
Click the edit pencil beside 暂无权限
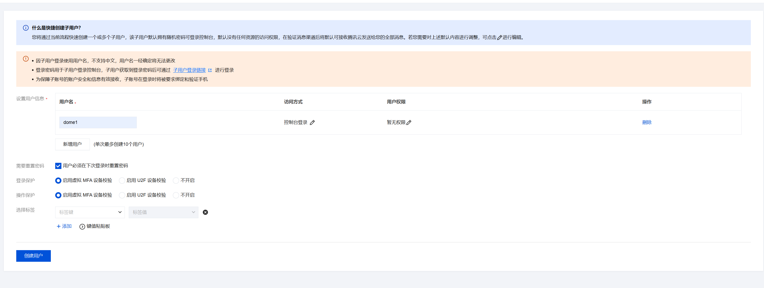[x=409, y=123]
